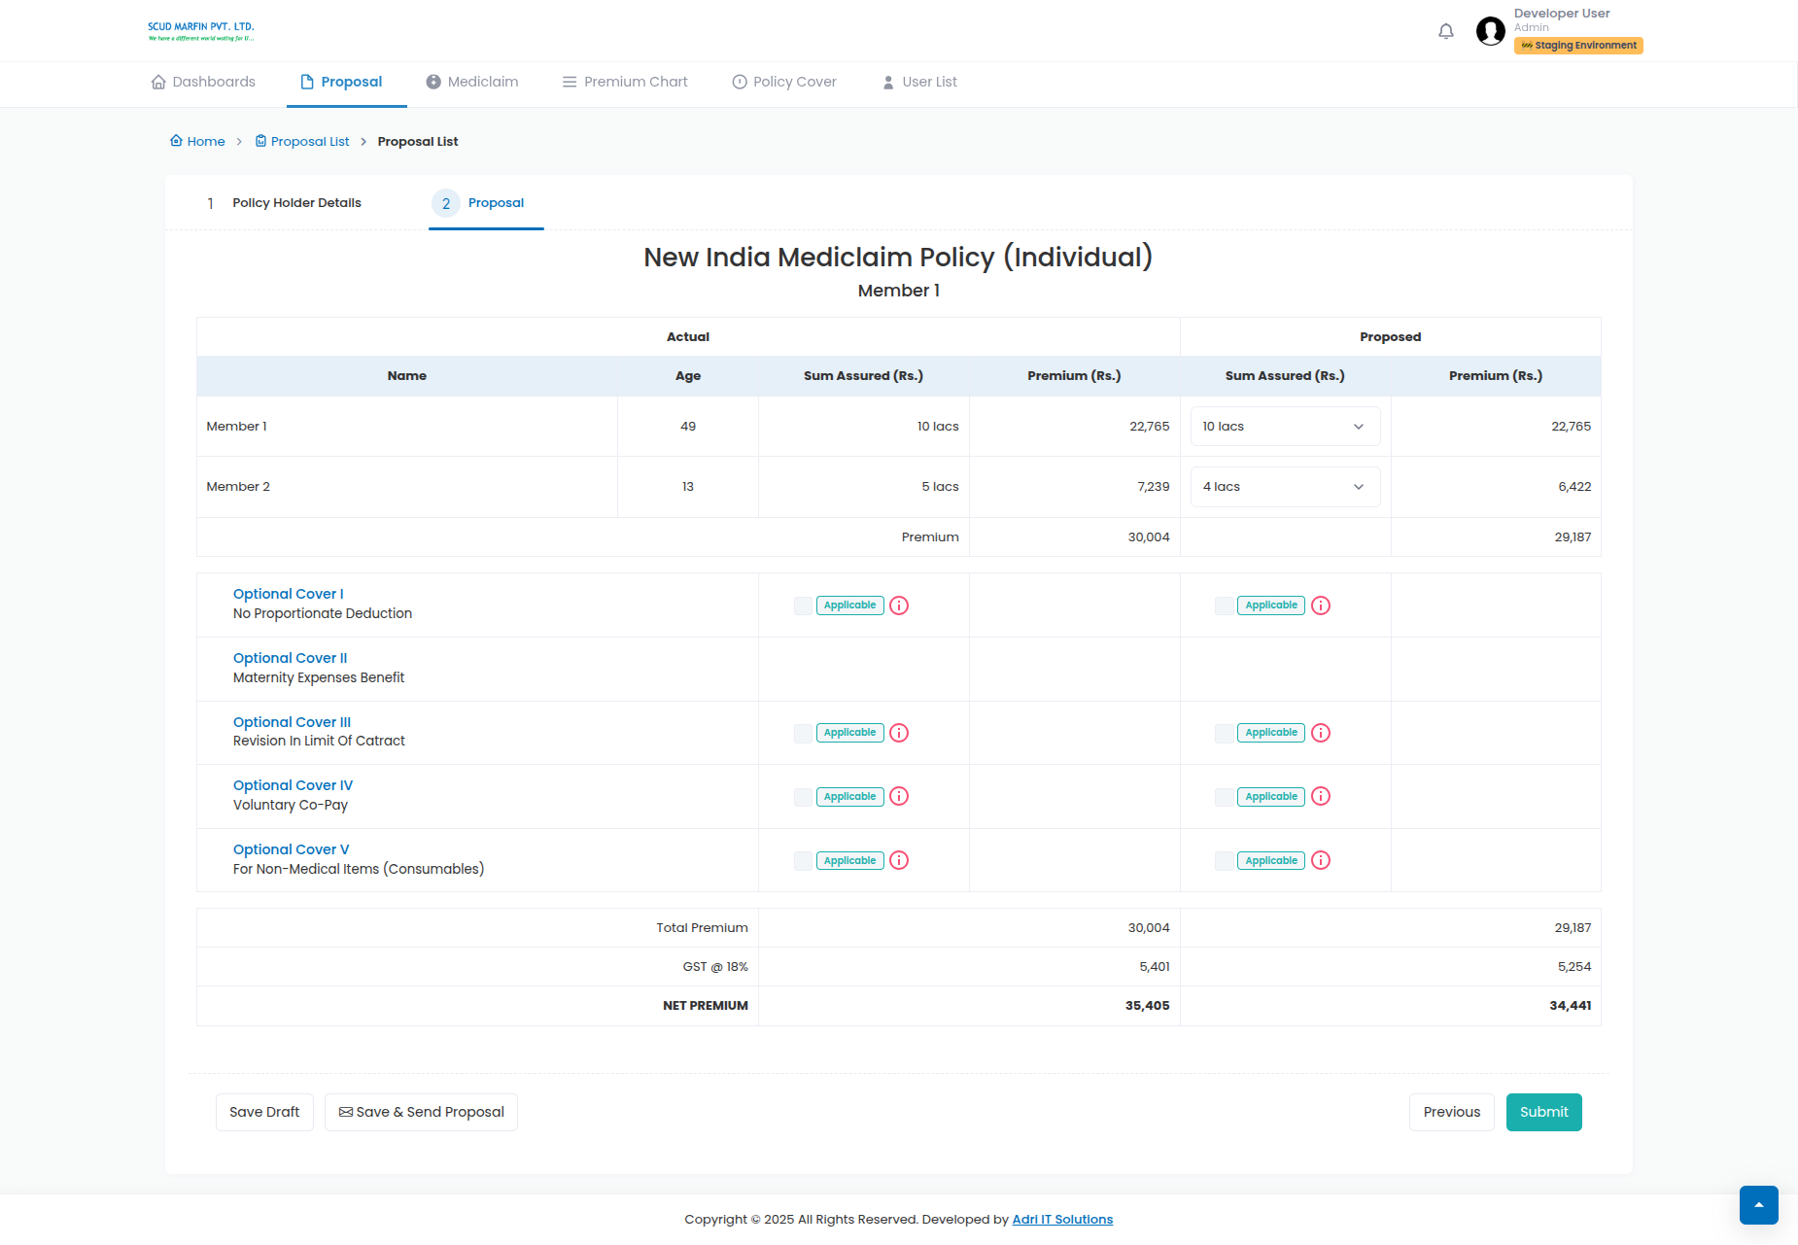The width and height of the screenshot is (1798, 1245).
Task: Click Optional Cover V heading
Action: click(x=291, y=849)
